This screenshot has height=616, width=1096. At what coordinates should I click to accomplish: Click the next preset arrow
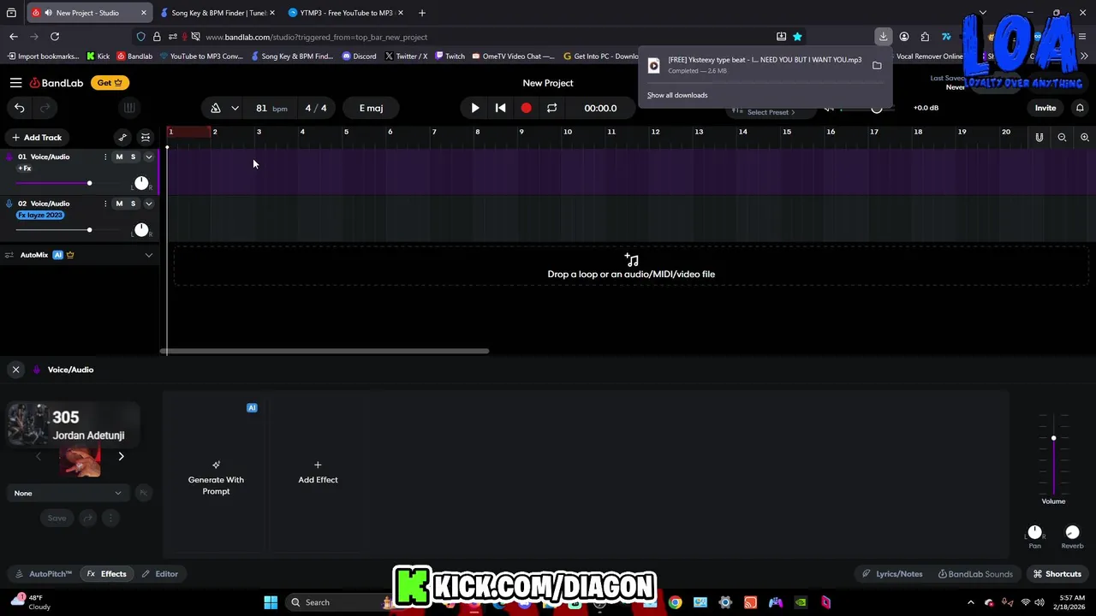[121, 456]
